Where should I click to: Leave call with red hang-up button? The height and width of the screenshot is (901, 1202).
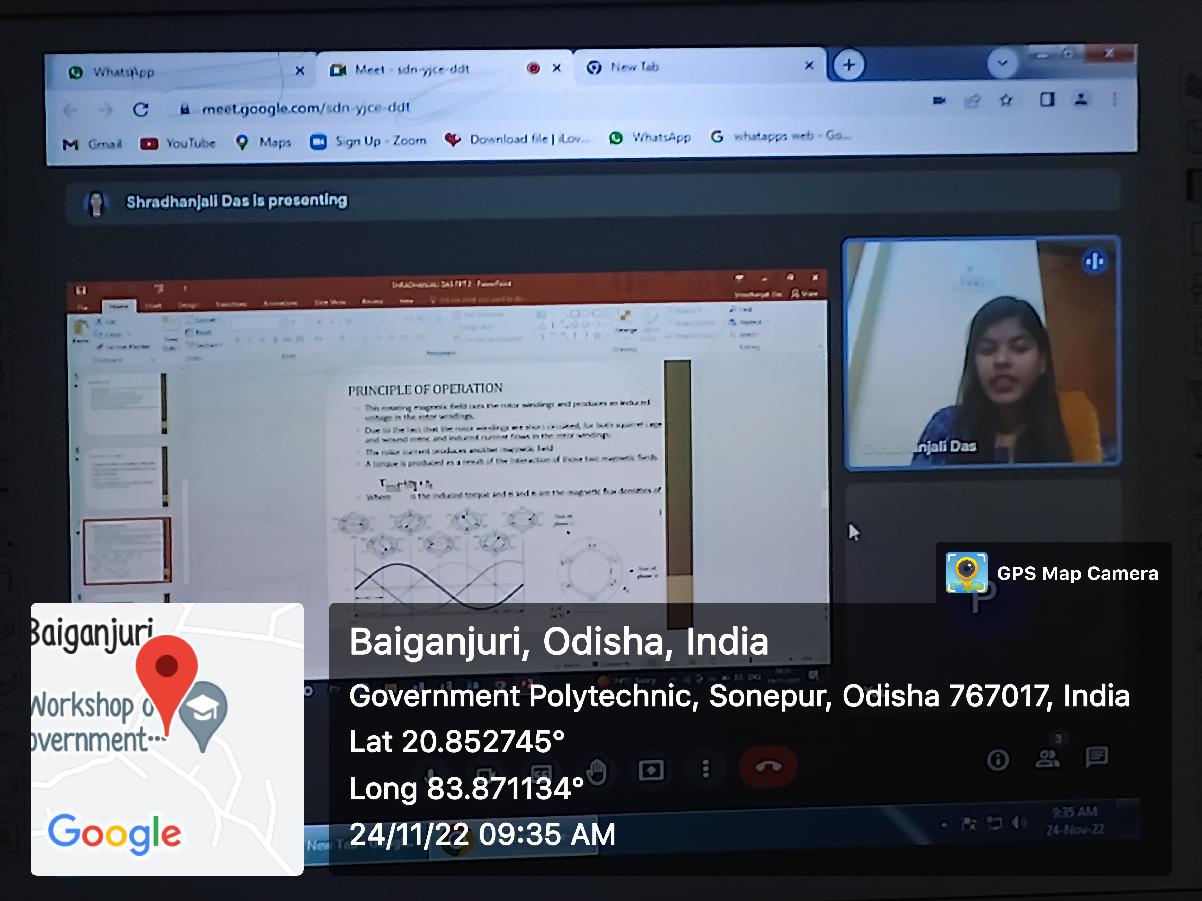[x=768, y=766]
